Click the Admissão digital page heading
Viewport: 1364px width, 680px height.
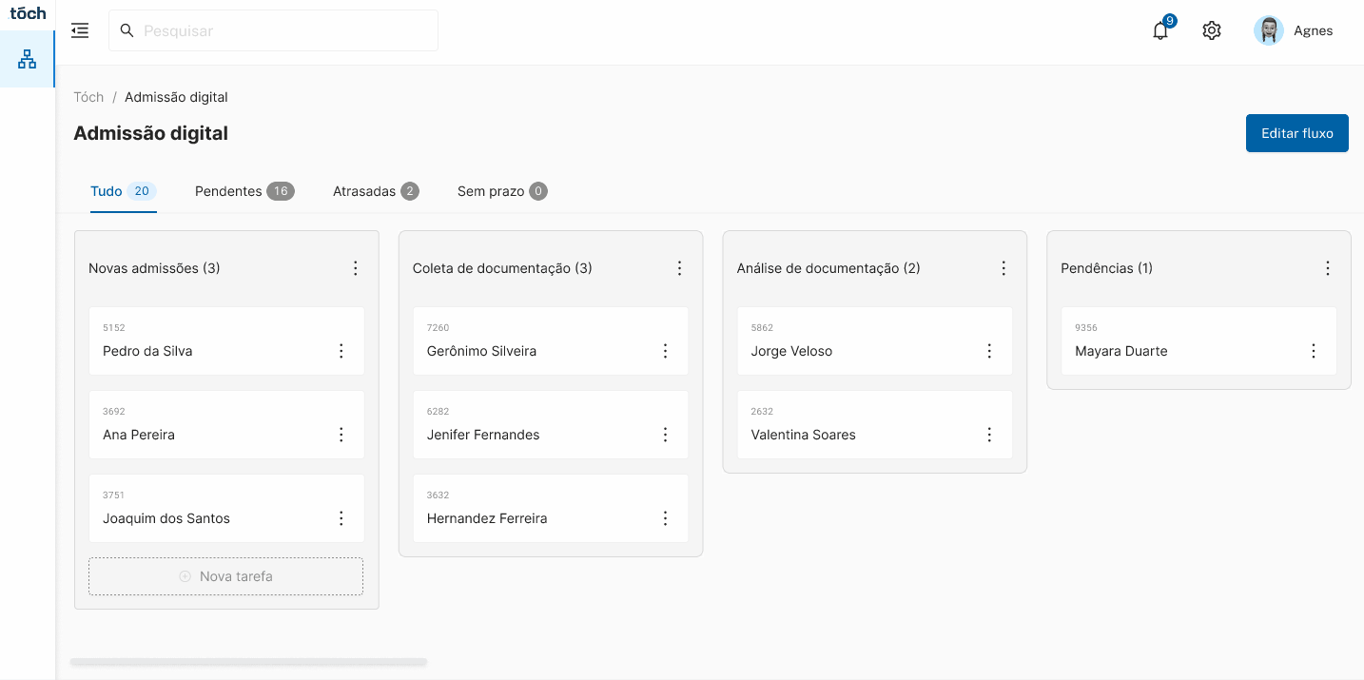(x=150, y=133)
